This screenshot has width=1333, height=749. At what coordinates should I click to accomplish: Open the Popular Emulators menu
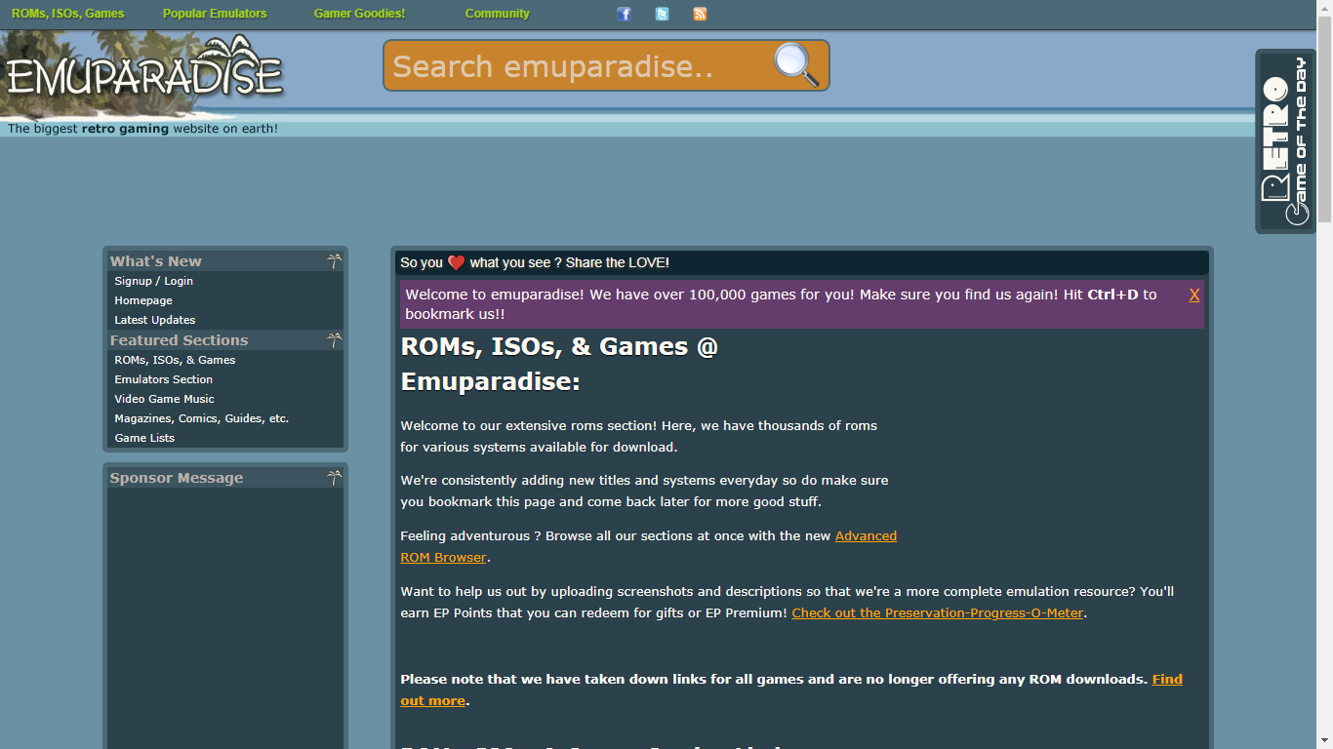[215, 14]
